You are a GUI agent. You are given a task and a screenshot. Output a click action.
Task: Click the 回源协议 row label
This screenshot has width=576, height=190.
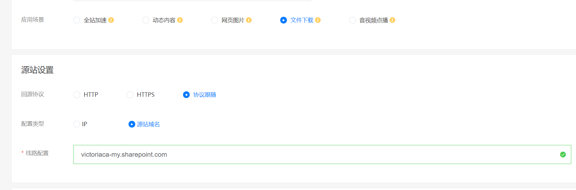tap(33, 94)
